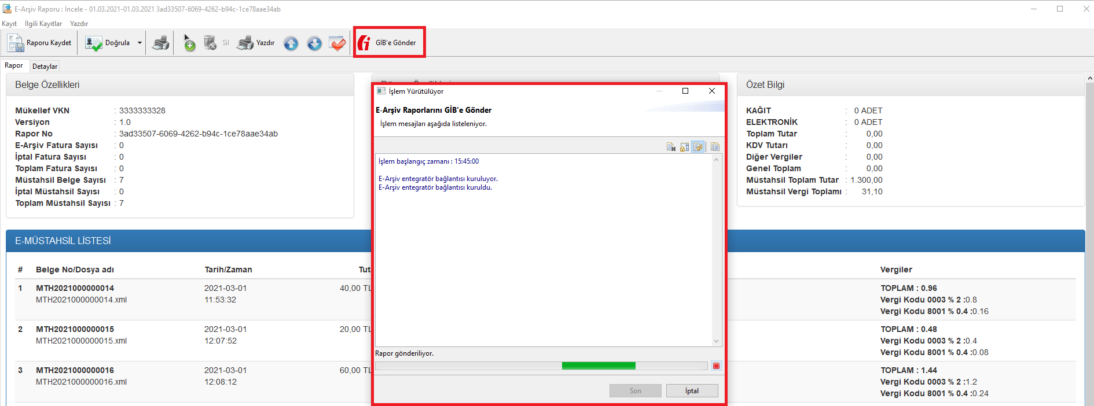This screenshot has height=406, width=1094.
Task: Click the standalone printer icon in toolbar
Action: pyautogui.click(x=160, y=43)
